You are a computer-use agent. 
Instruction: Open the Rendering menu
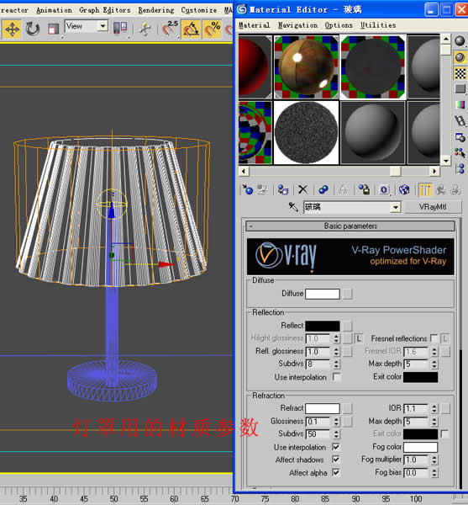[x=156, y=10]
